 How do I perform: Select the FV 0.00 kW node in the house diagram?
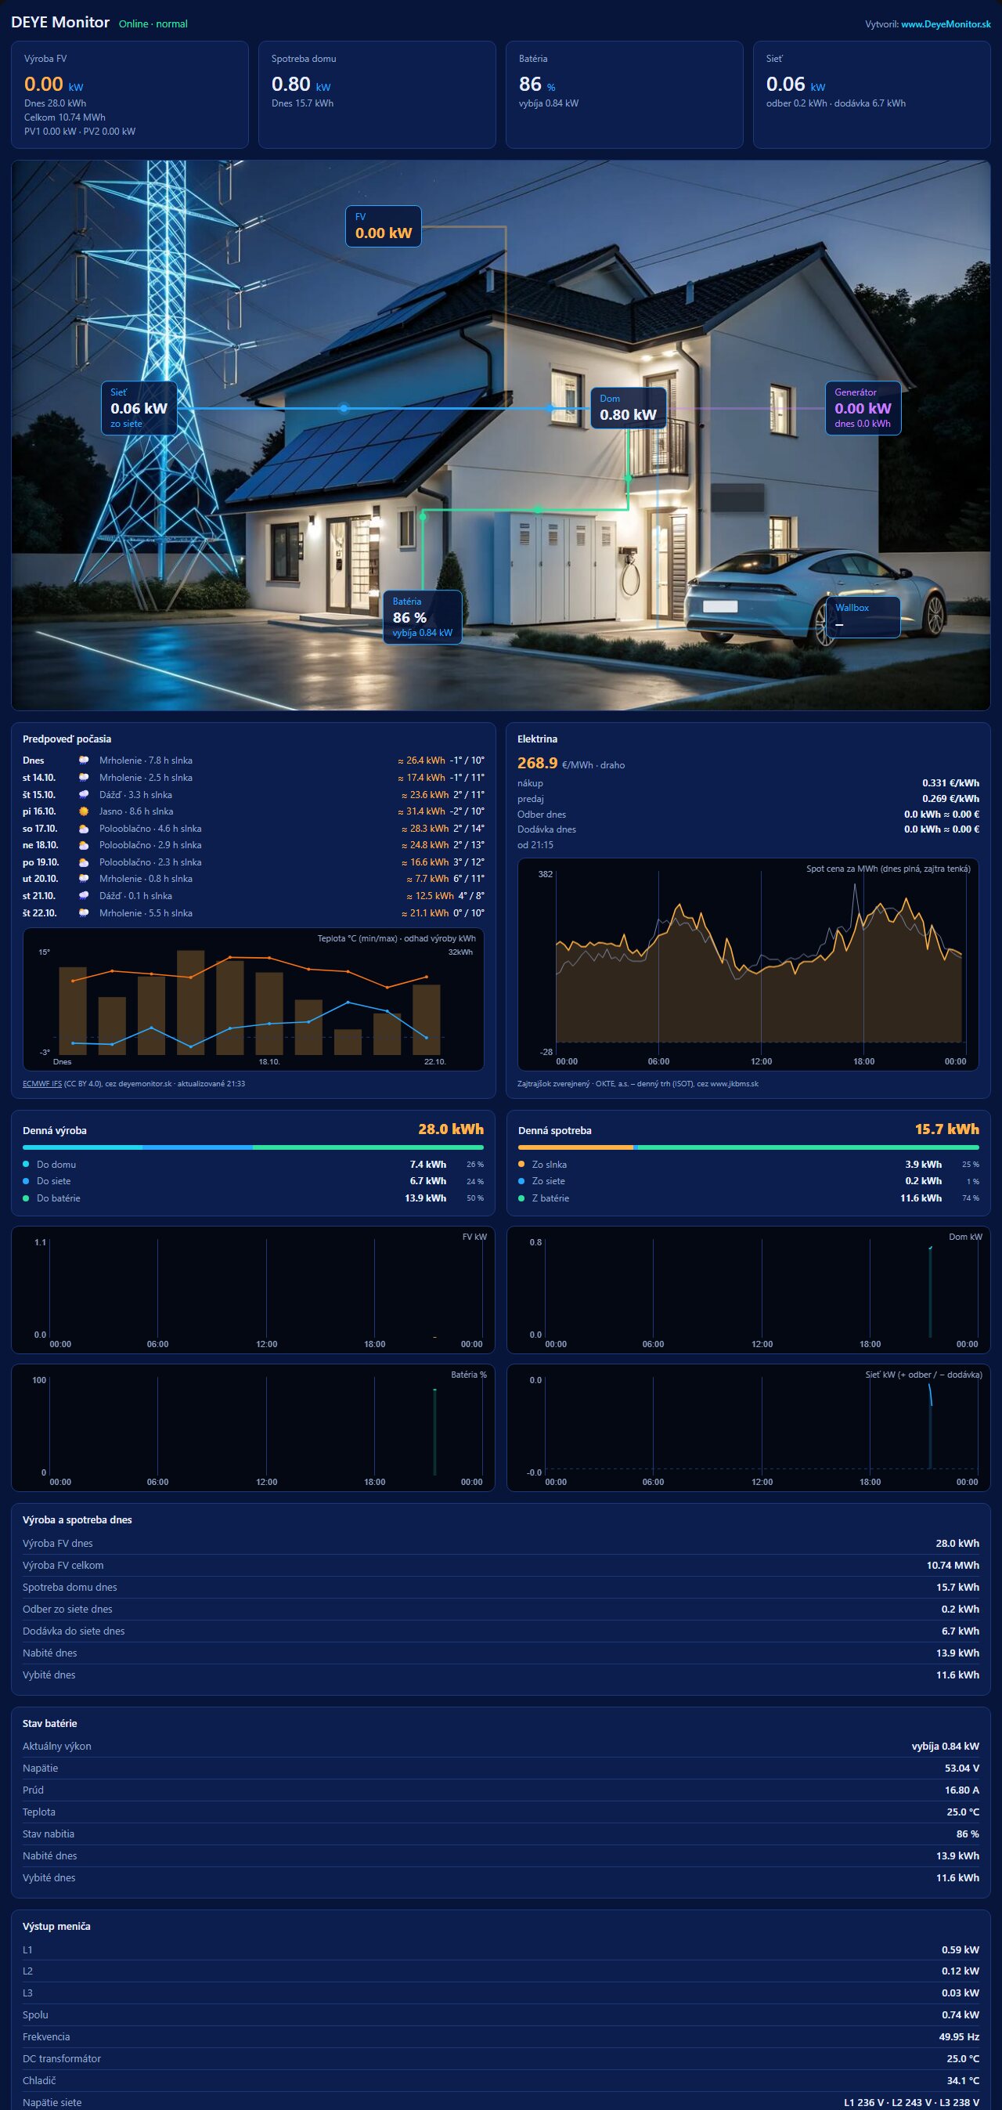coord(383,226)
